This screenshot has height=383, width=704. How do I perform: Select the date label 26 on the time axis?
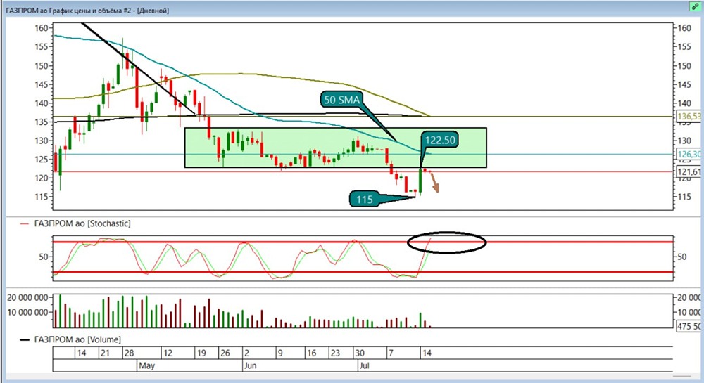click(225, 353)
